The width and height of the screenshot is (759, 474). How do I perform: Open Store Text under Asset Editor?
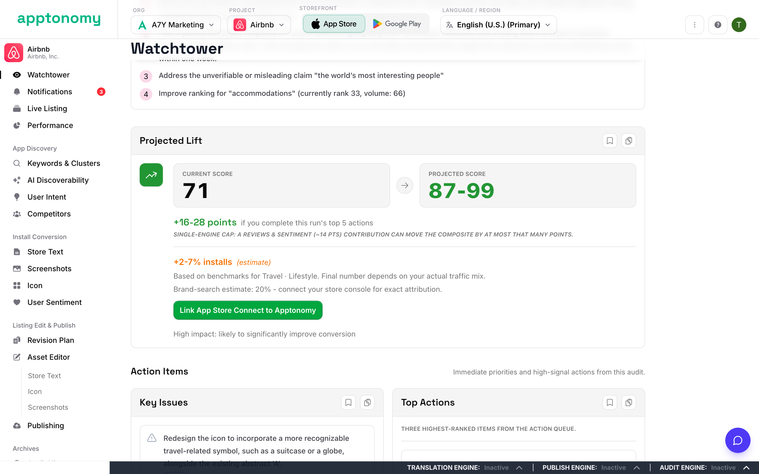point(44,376)
